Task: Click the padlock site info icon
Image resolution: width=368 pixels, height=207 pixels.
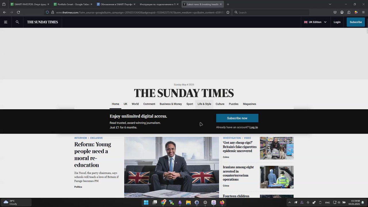Action: pos(53,12)
